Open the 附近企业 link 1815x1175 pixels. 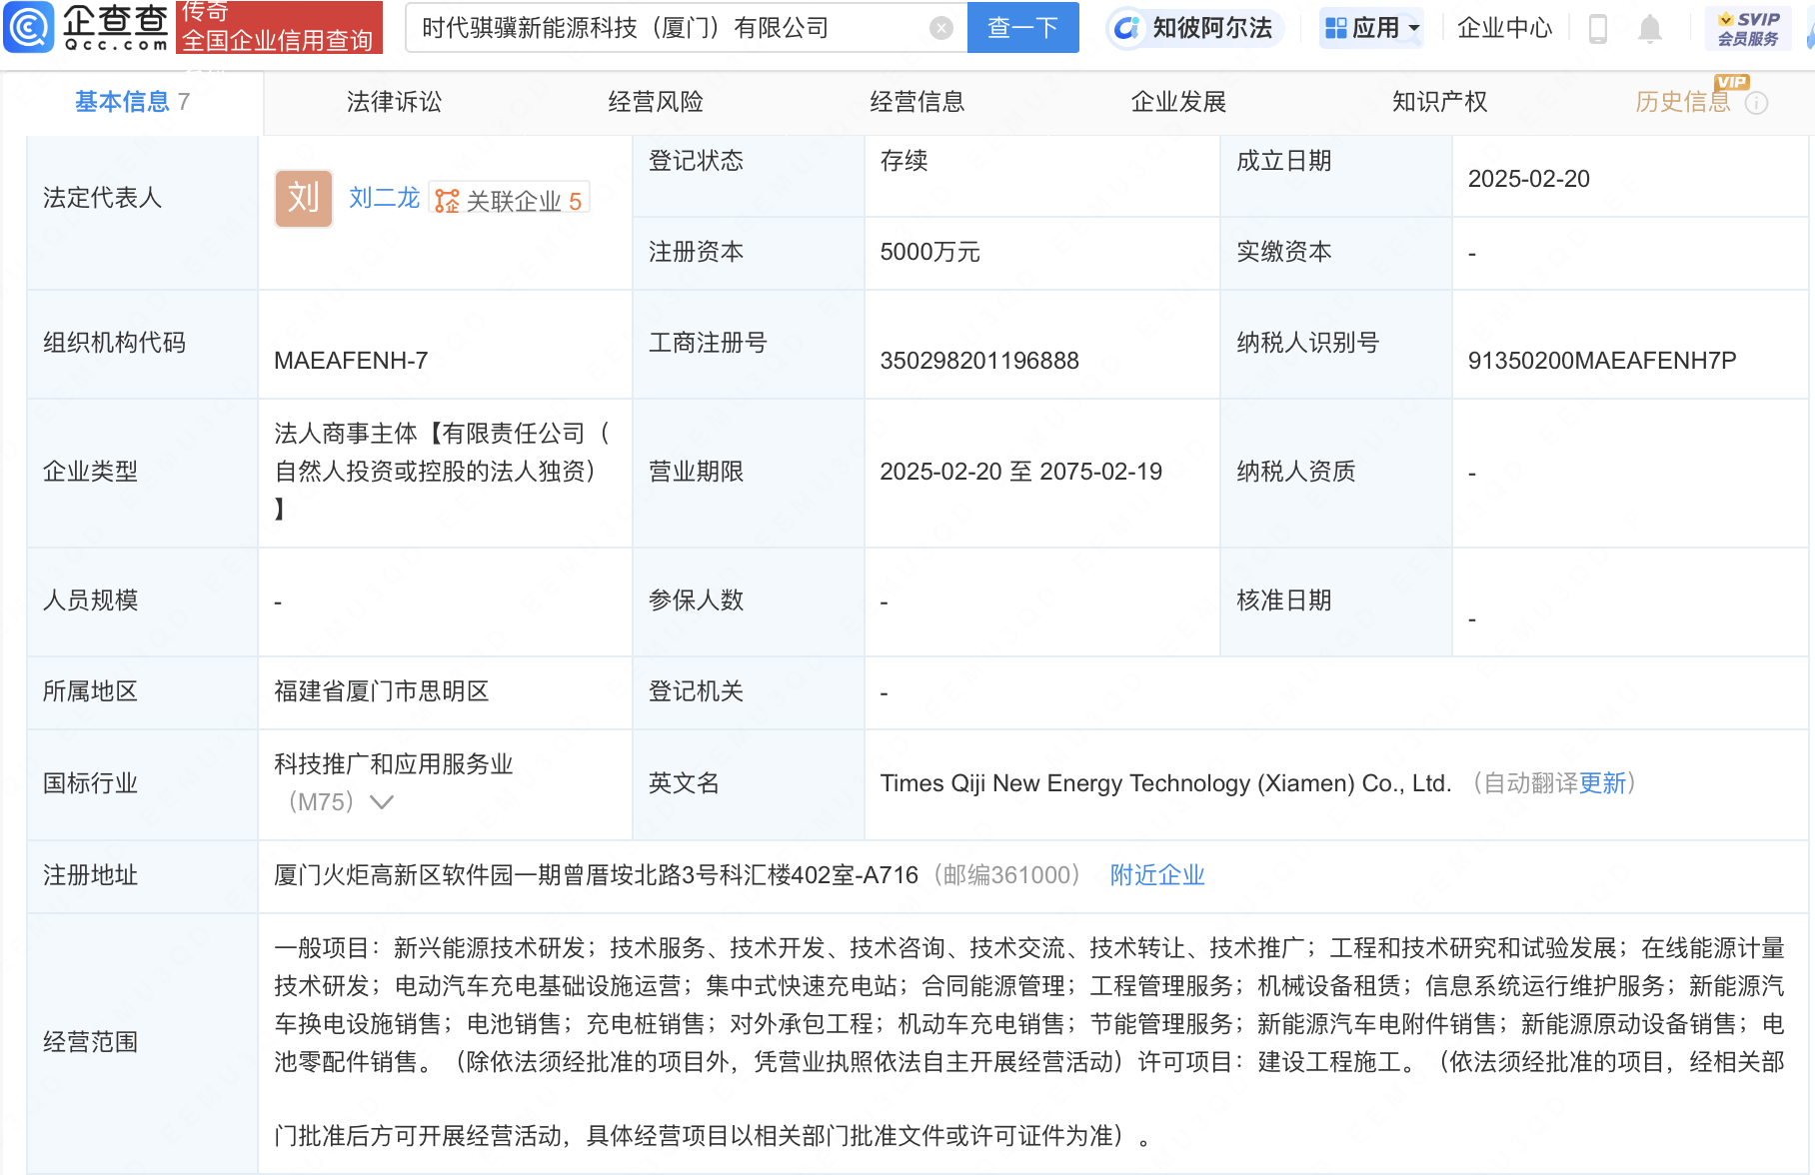[1157, 875]
